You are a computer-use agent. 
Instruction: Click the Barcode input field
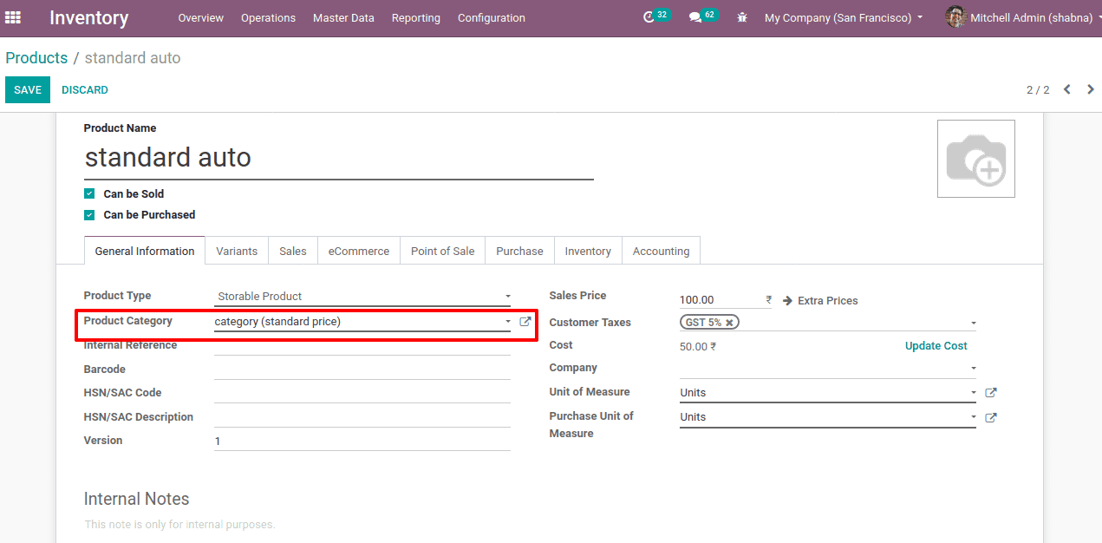362,370
